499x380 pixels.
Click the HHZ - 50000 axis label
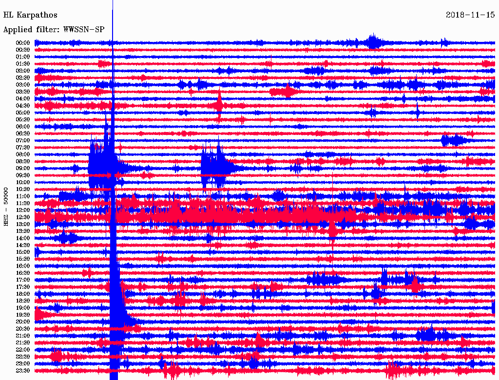click(6, 207)
